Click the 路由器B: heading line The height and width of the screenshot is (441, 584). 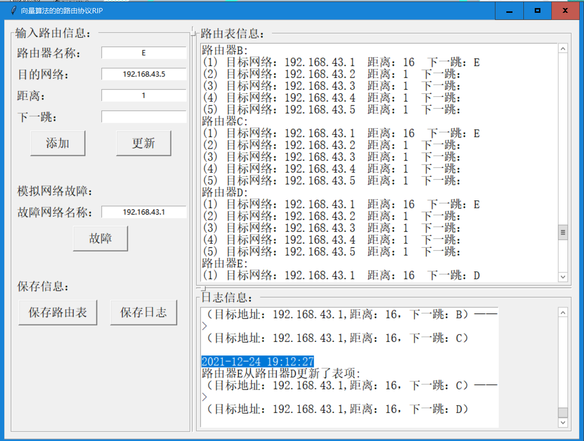click(x=225, y=50)
